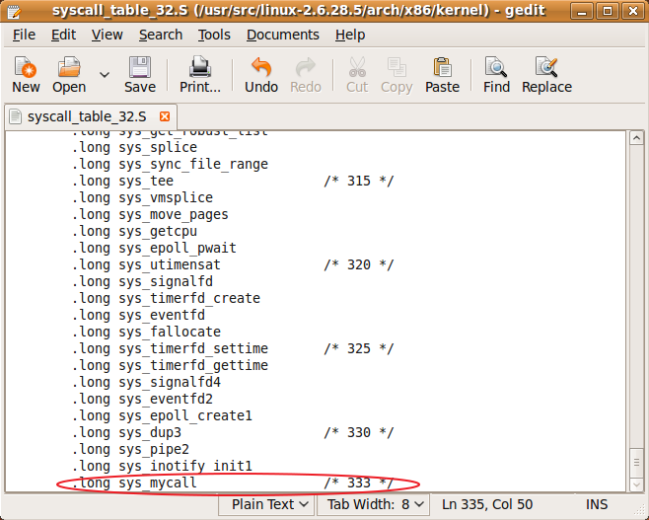Maximize the gedit window
Image resolution: width=649 pixels, height=520 pixels.
[608, 11]
